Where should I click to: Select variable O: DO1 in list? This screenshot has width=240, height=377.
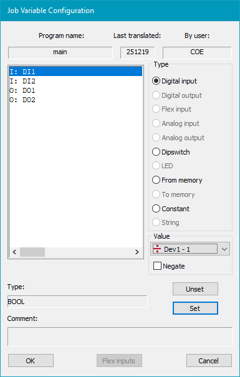(x=76, y=90)
